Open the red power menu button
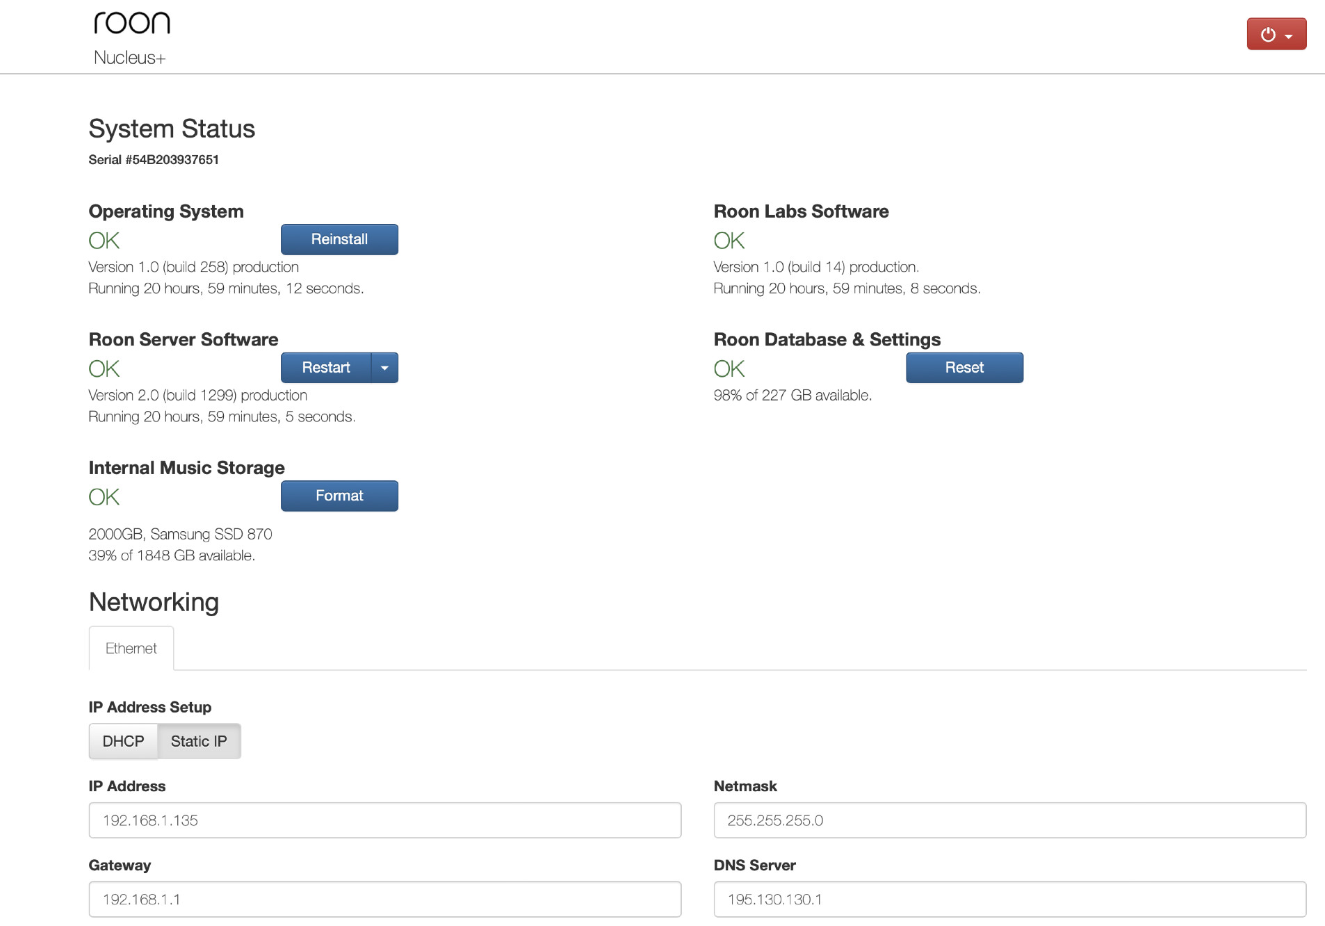This screenshot has height=926, width=1325. 1276,34
